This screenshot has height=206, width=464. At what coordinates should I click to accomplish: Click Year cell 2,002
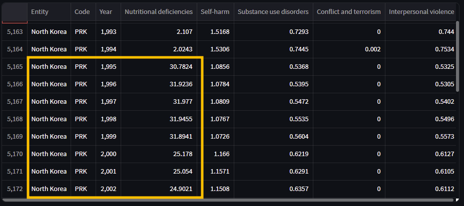click(x=108, y=189)
